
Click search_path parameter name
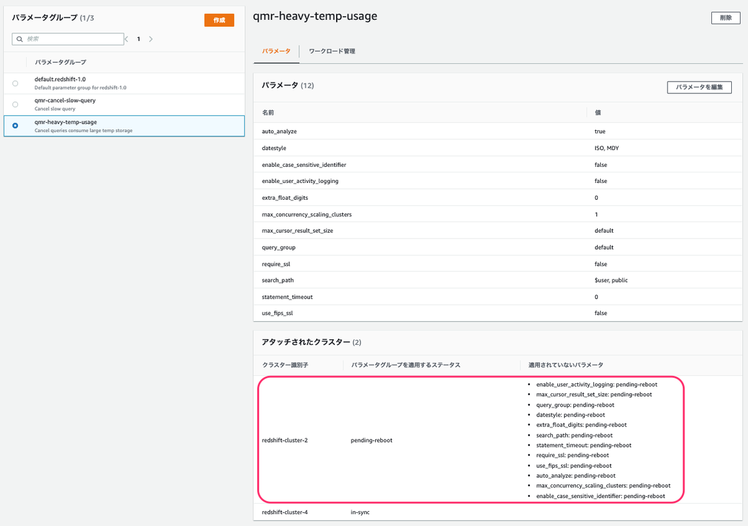click(278, 280)
